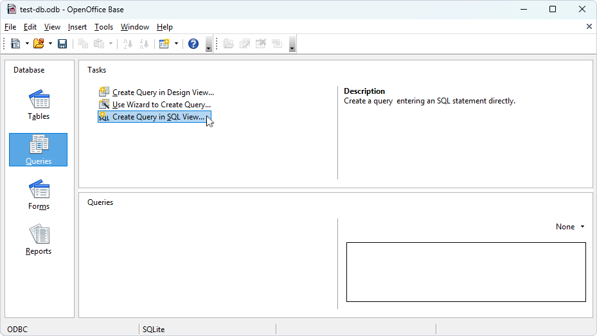Switch to the Tables section
The image size is (597, 336).
pyautogui.click(x=39, y=105)
